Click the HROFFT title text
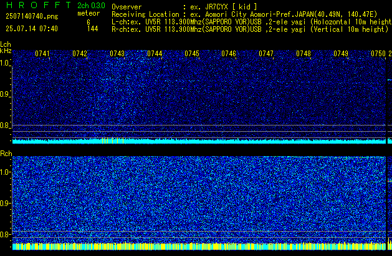Viewport: 392px width, 256px height. coord(39,5)
